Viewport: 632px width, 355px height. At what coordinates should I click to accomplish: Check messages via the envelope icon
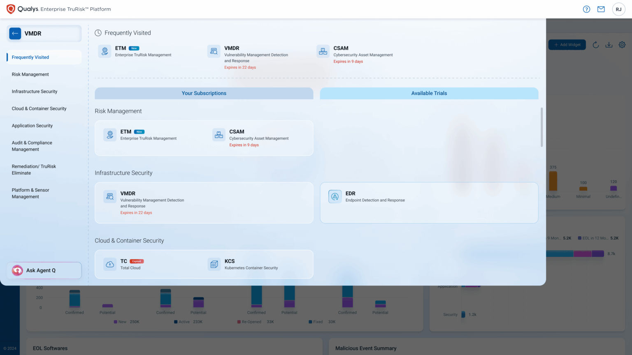(x=601, y=9)
